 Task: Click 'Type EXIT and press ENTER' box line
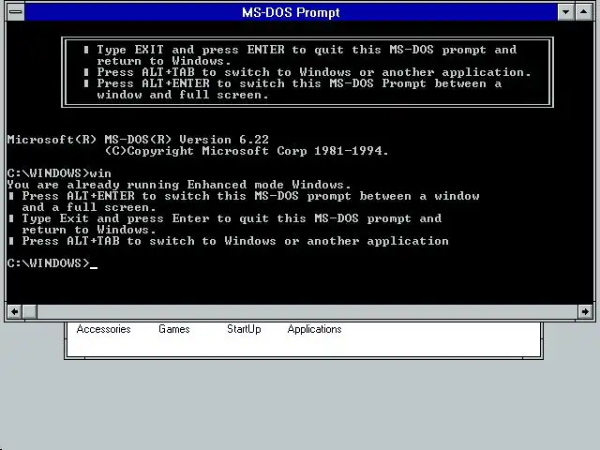coord(300,50)
